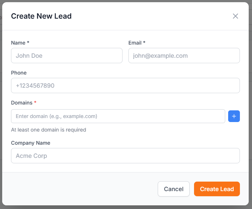Click the asterisk next to Email label
The width and height of the screenshot is (252, 209).
[144, 43]
